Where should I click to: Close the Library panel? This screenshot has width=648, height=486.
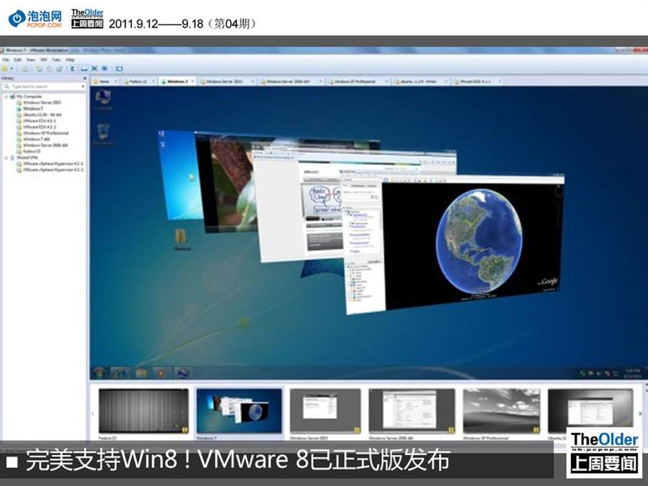[x=85, y=78]
